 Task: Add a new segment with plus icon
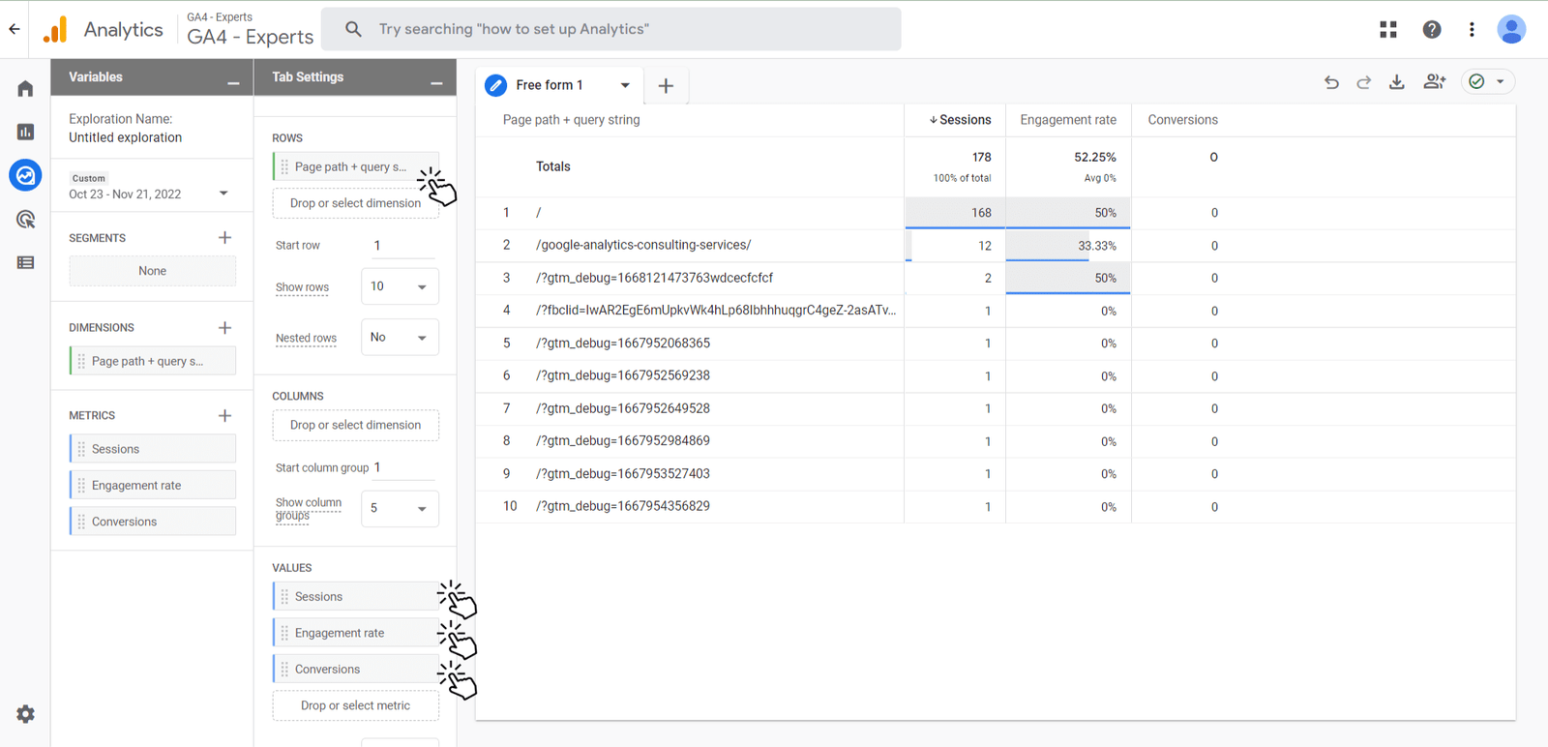click(224, 237)
